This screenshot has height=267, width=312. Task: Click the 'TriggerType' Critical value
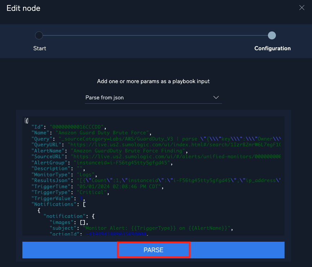point(91,192)
